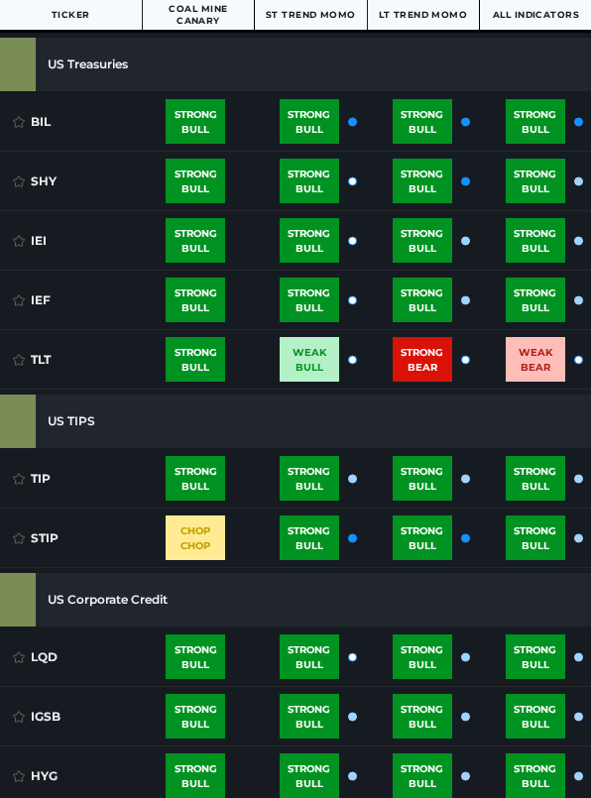Click the LQD ST Trend Momo dot
Image resolution: width=591 pixels, height=798 pixels.
(x=352, y=658)
